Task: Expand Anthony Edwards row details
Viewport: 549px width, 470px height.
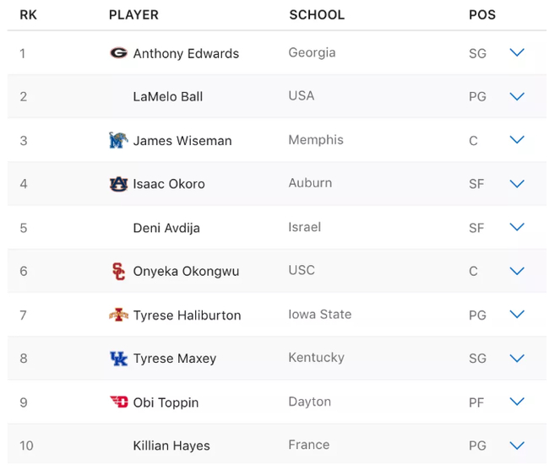Action: click(x=517, y=53)
